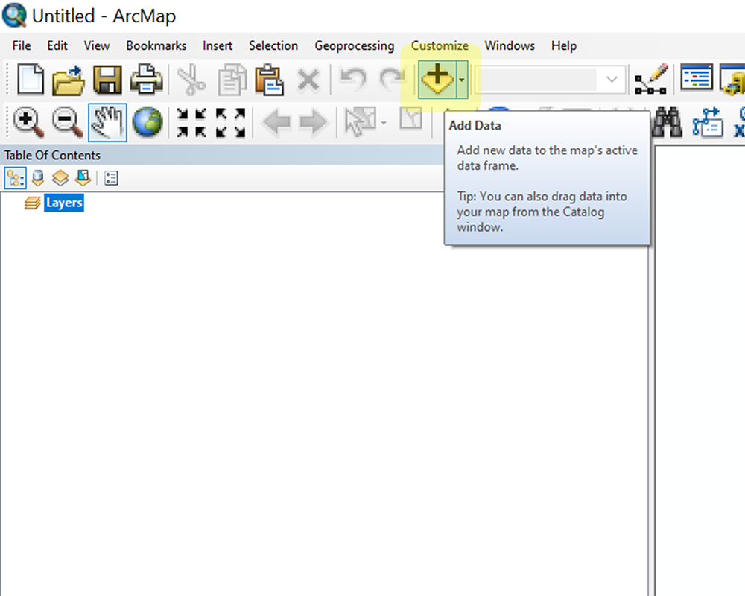The image size is (745, 596).
Task: Zoom to Full Extent with the globe icon
Action: coord(147,121)
